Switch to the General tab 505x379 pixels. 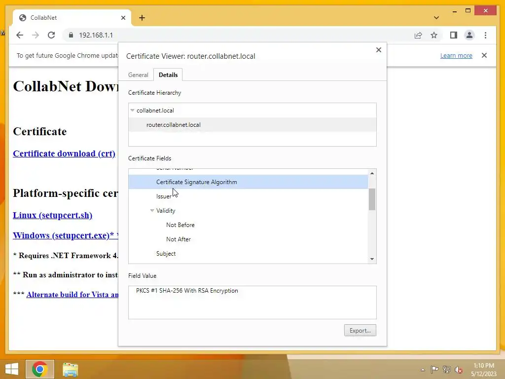coord(138,75)
